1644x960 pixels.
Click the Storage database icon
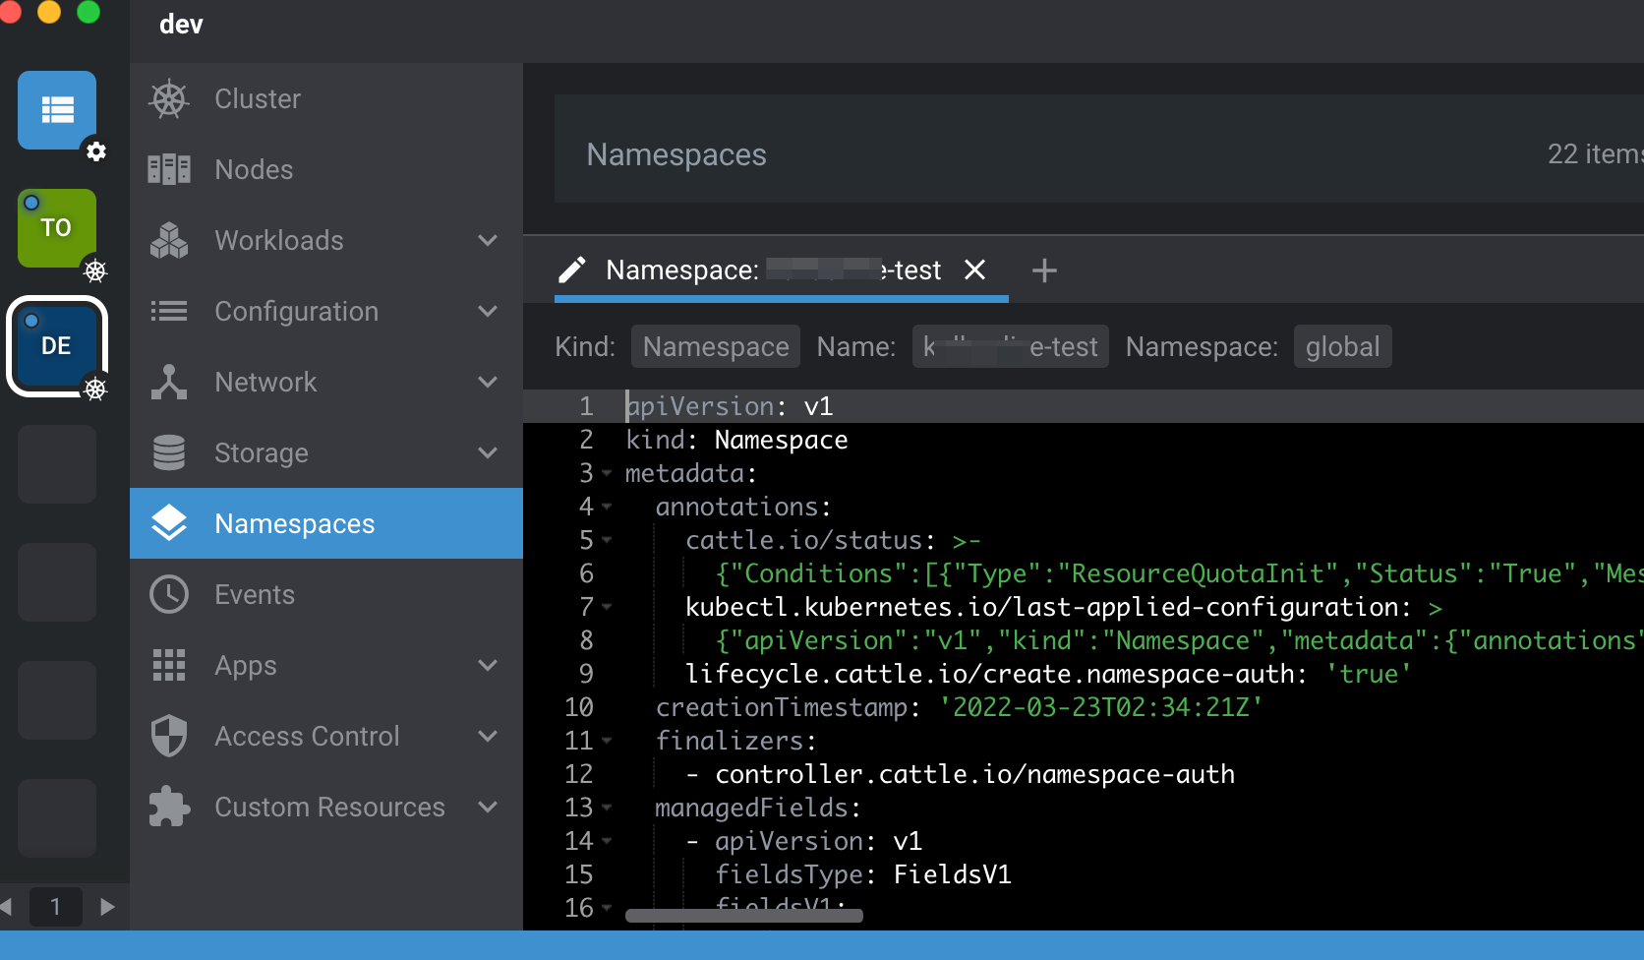tap(169, 452)
